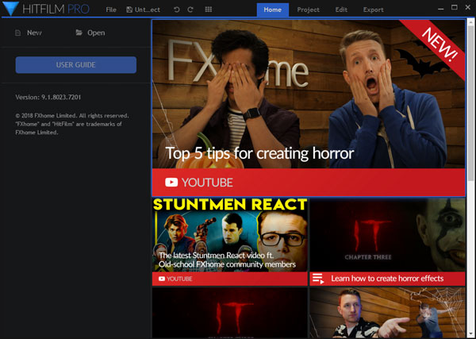Switch to the Export tab
Screen dimensions: 476x339
374,10
